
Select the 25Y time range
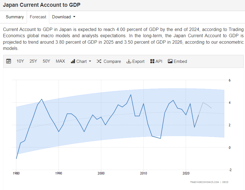pos(33,61)
